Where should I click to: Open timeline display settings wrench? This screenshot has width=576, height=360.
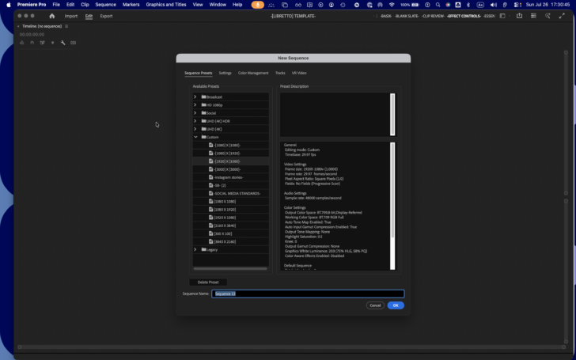click(63, 43)
